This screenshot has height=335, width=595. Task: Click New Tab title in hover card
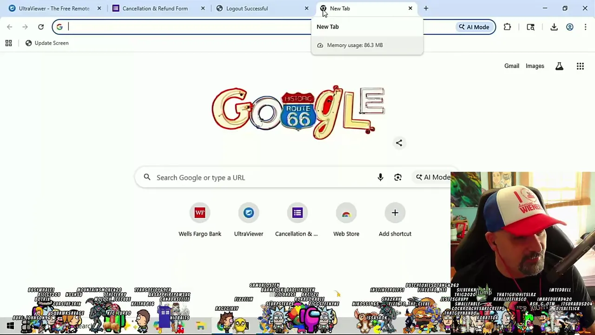pyautogui.click(x=328, y=27)
